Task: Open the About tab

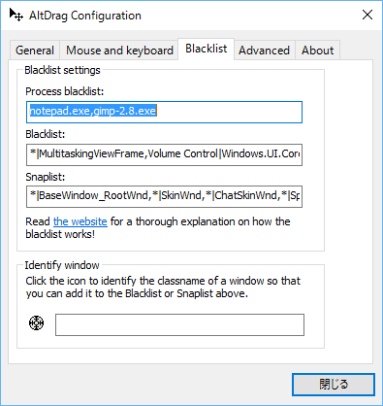Action: [317, 51]
